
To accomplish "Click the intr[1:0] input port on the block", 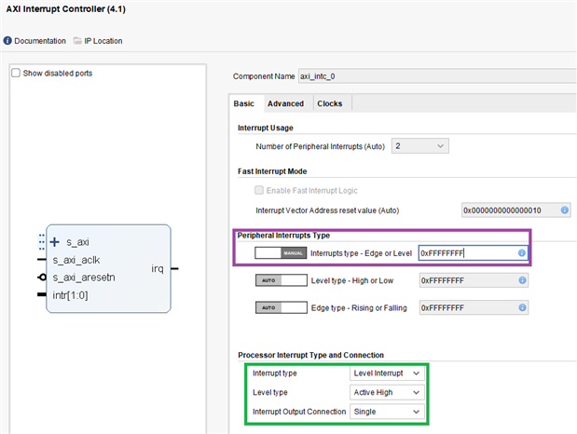I will (x=42, y=295).
